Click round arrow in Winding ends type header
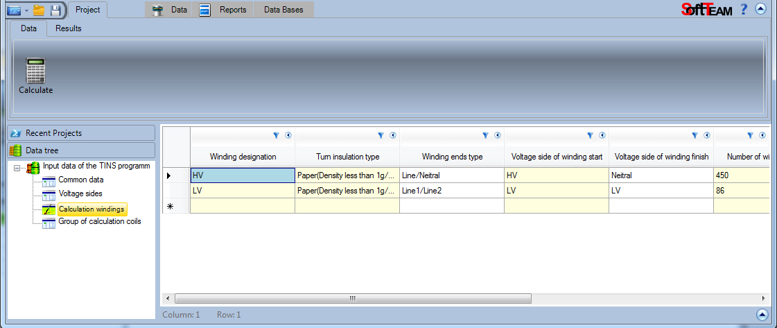Viewport: 777px width, 328px height. pyautogui.click(x=498, y=135)
